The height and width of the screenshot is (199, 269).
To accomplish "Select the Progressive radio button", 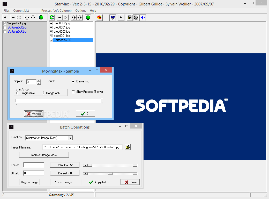I will pos(18,93).
